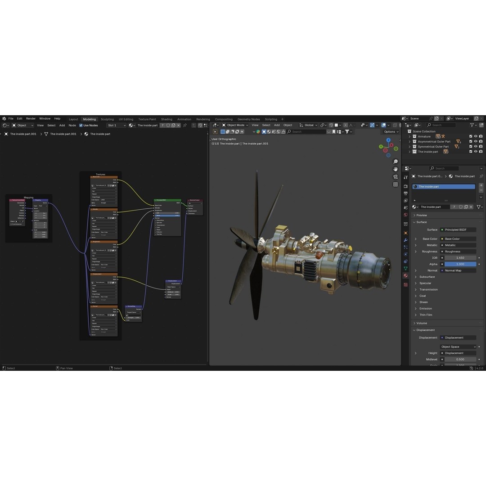This screenshot has width=486, height=486.
Task: Switch orthographic/perspective with the grid gizmo icon
Action: [396, 184]
